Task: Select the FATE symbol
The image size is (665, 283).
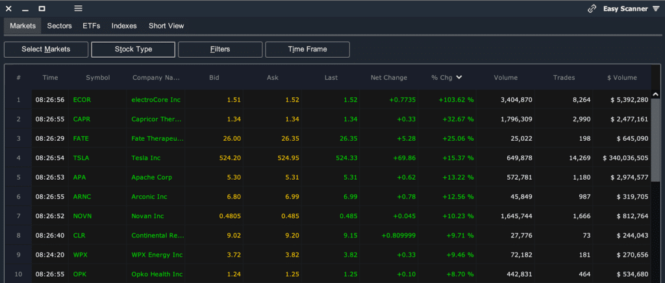Action: pyautogui.click(x=81, y=138)
